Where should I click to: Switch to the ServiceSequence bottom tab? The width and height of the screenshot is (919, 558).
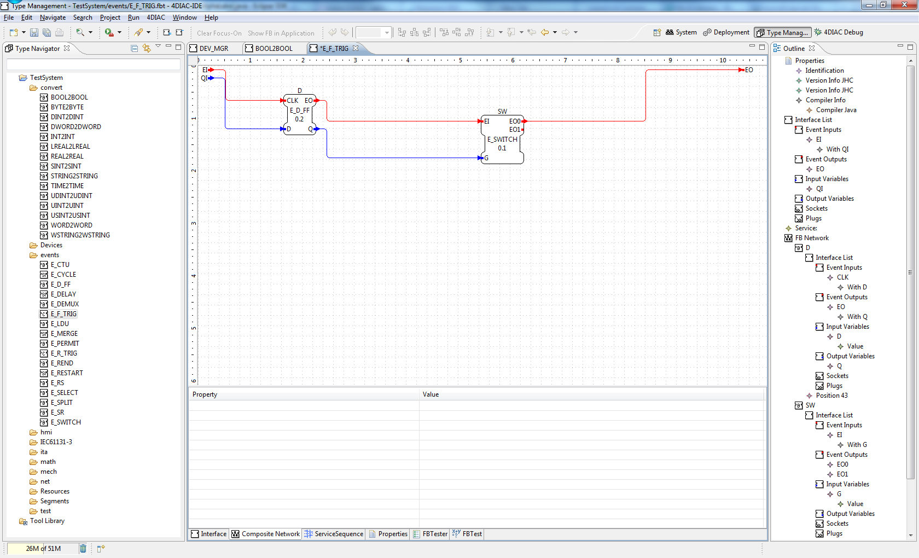pyautogui.click(x=334, y=534)
